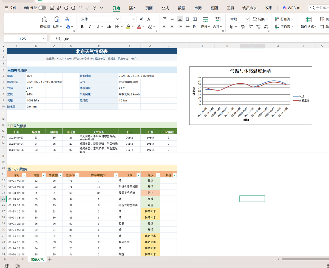Click the 工作表 button

(x=284, y=27)
